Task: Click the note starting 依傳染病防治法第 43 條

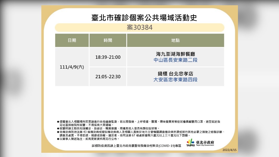Action: pyautogui.click(x=141, y=134)
